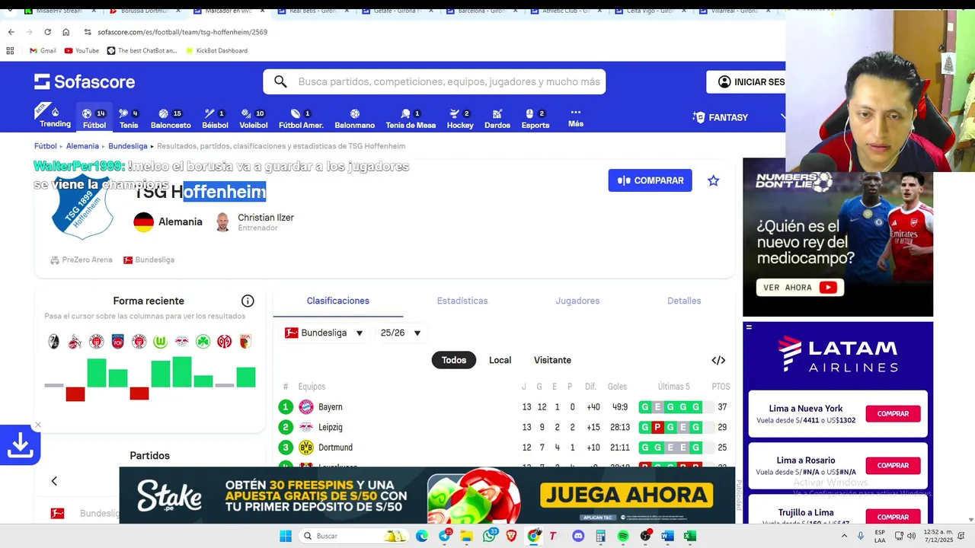Switch to the Estadísticas tab
Screen dimensions: 975x548
(462, 301)
